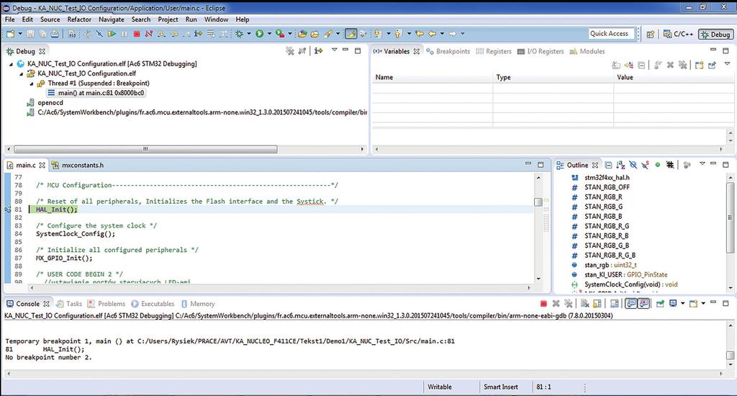Image resolution: width=737 pixels, height=396 pixels.
Task: Click the Back navigation arrow in toolbar
Action: 432,34
